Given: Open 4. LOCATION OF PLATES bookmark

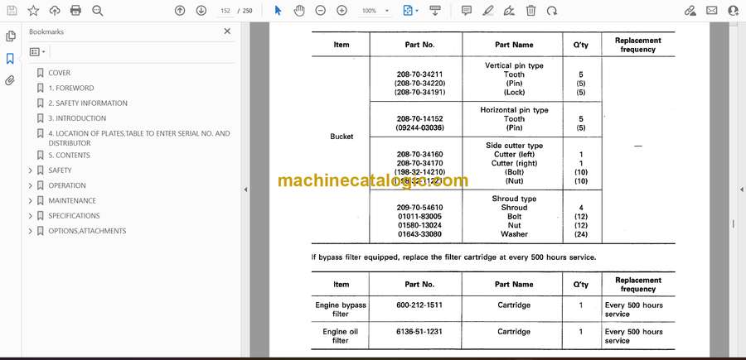Looking at the screenshot, I should 139,138.
